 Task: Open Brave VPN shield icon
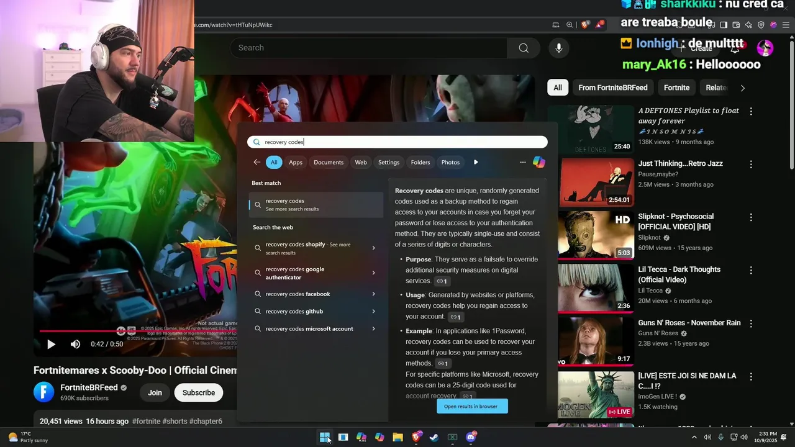click(x=761, y=25)
